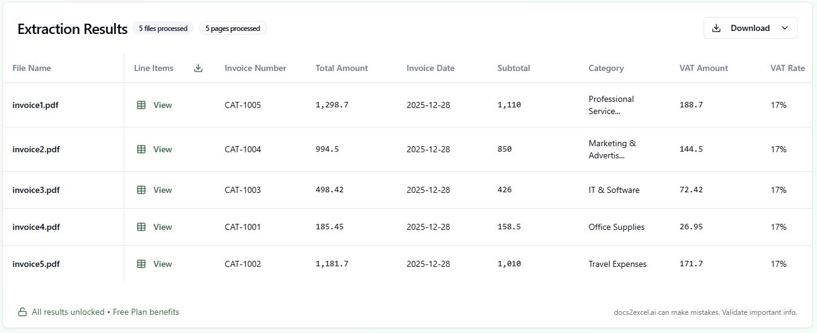This screenshot has width=817, height=333.
Task: Click the download arrow icon in Download button
Action: (716, 28)
